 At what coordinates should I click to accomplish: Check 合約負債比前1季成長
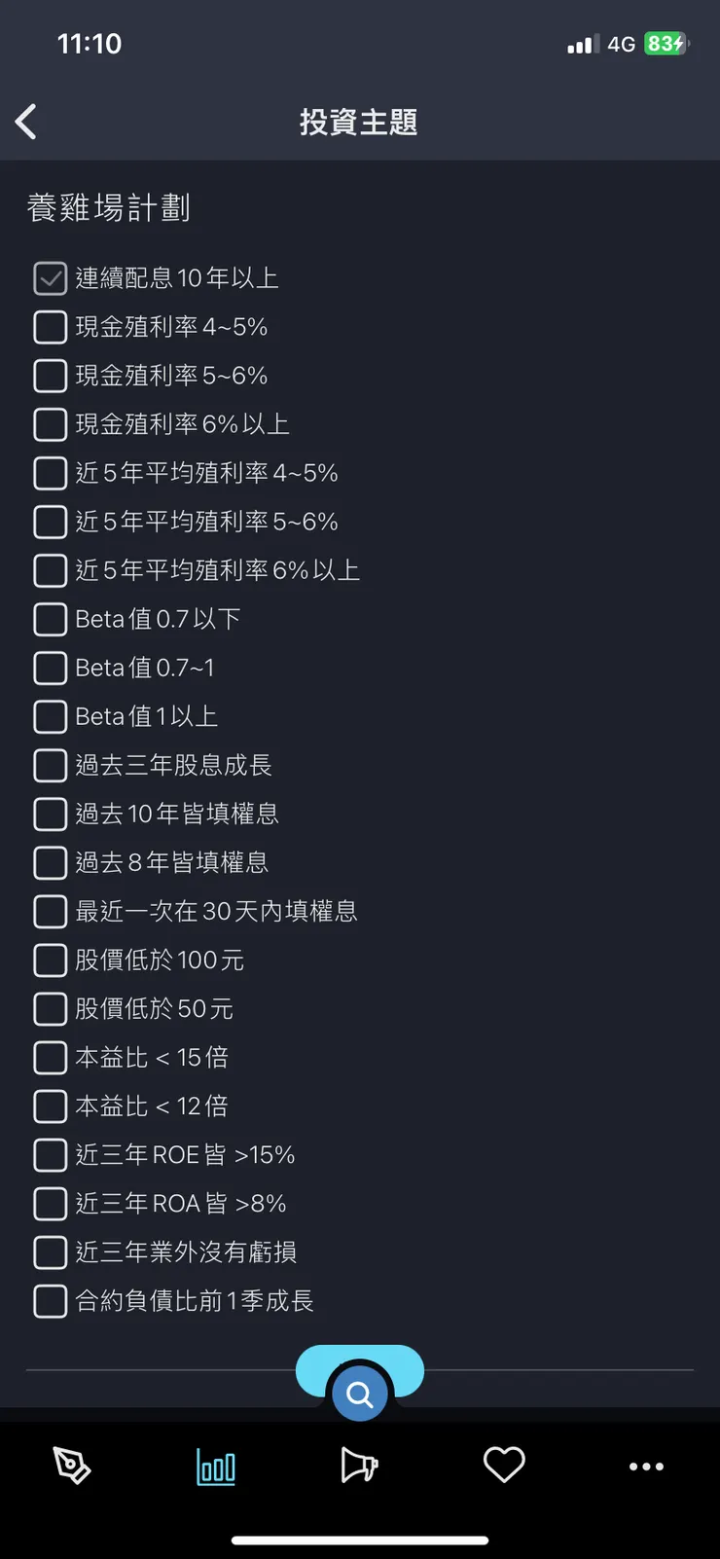pyautogui.click(x=50, y=1300)
